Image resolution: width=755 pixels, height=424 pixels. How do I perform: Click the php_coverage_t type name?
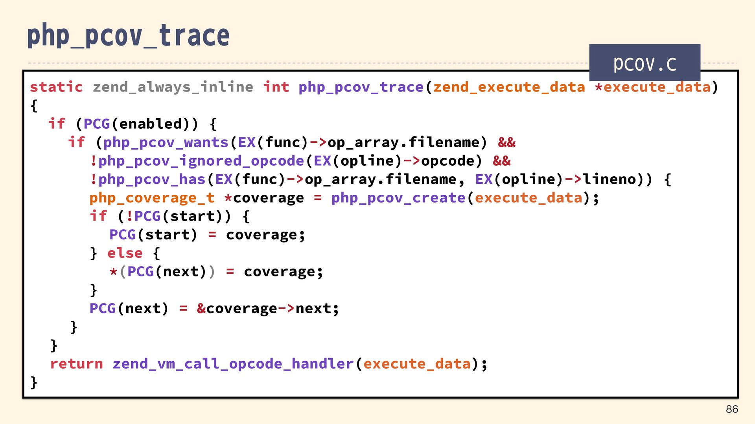152,197
